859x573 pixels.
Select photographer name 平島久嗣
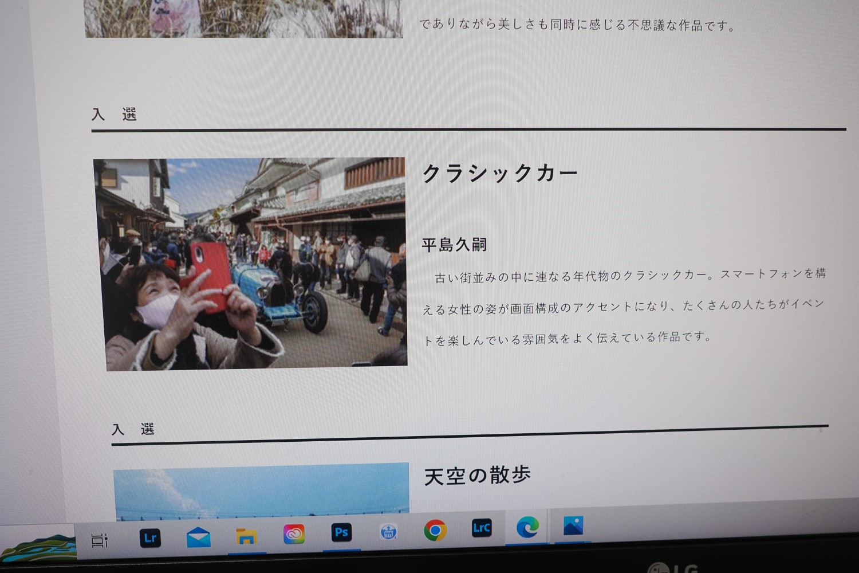(454, 245)
